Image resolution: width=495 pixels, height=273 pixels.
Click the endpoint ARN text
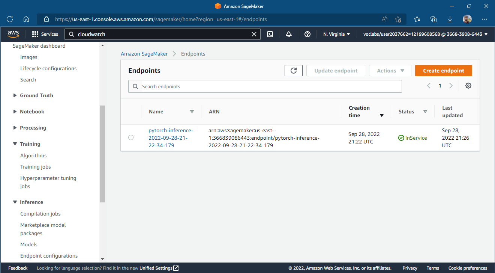[x=264, y=138]
